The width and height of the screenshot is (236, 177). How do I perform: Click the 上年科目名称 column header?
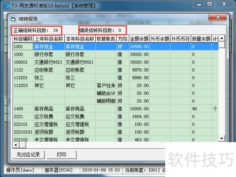click(49, 39)
